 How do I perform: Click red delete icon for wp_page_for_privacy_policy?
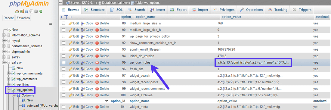pos(97,36)
